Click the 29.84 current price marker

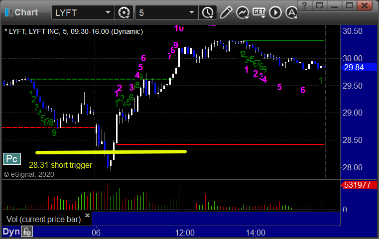(359, 67)
